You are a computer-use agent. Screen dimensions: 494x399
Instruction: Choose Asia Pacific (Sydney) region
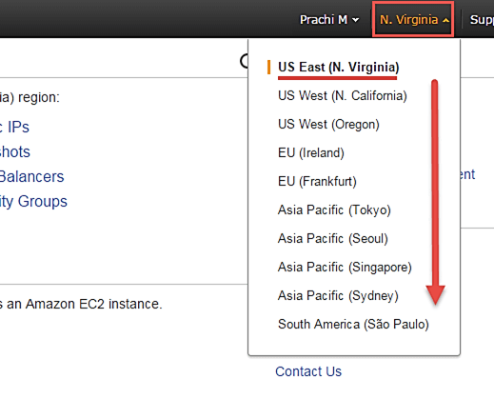click(x=338, y=296)
